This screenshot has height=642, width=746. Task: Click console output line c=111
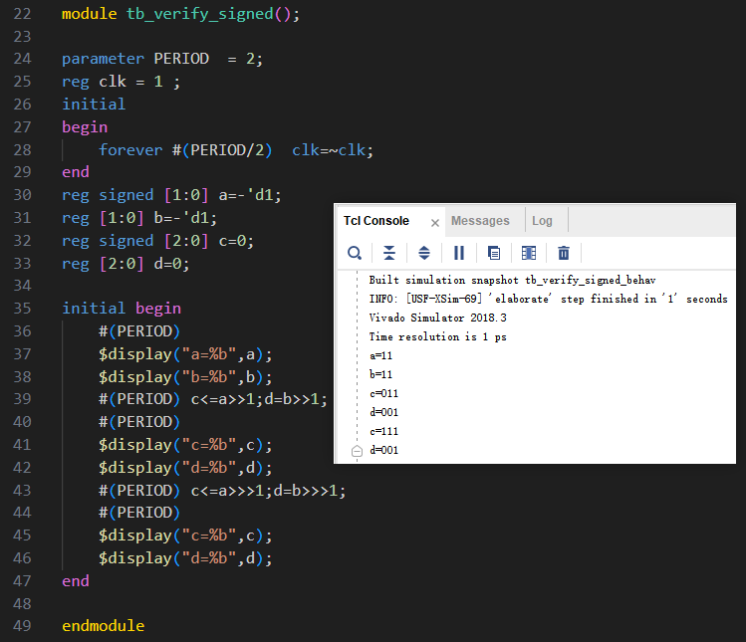pos(383,431)
